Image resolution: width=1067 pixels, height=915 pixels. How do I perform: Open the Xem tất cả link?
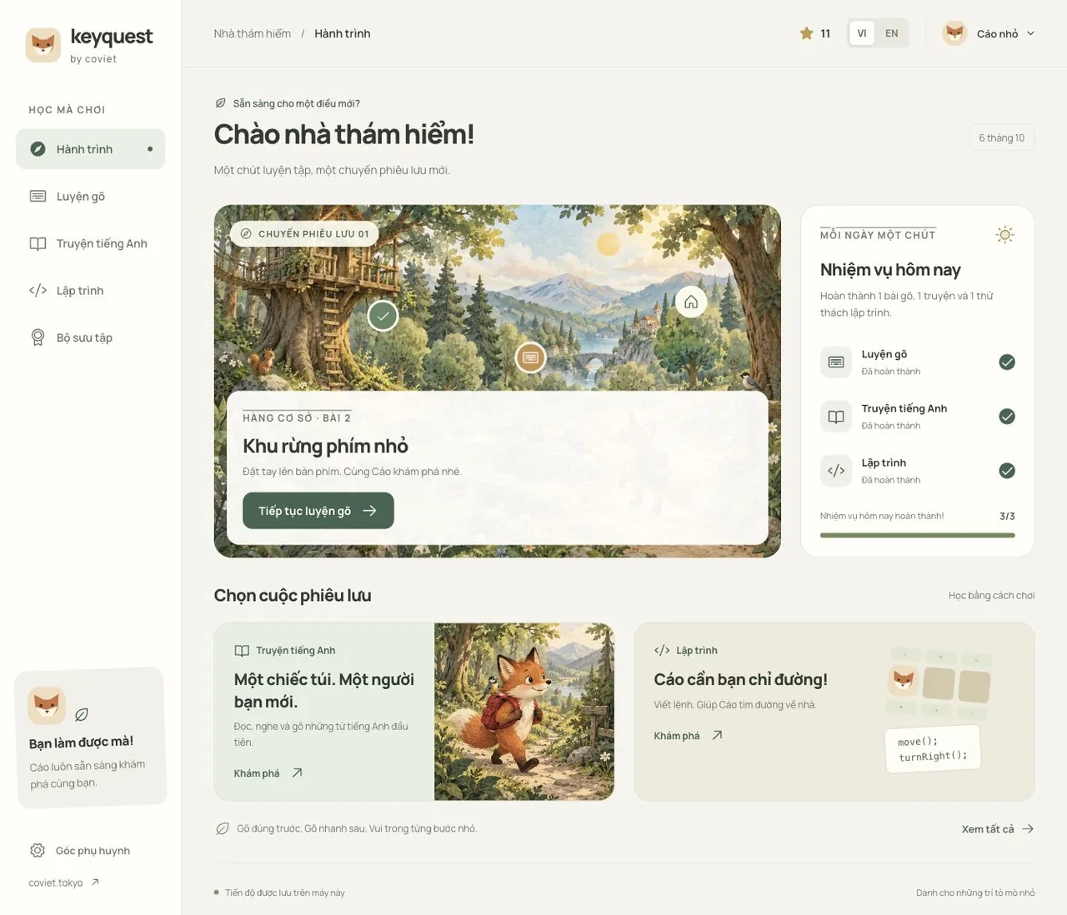point(998,829)
